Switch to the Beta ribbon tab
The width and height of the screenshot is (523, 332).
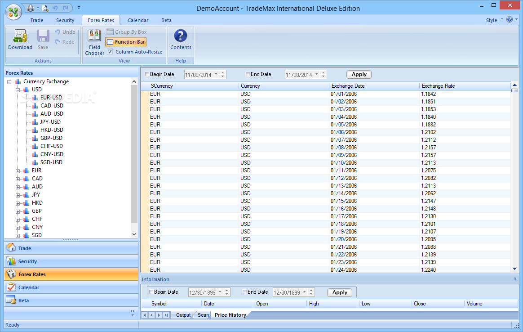[x=166, y=20]
